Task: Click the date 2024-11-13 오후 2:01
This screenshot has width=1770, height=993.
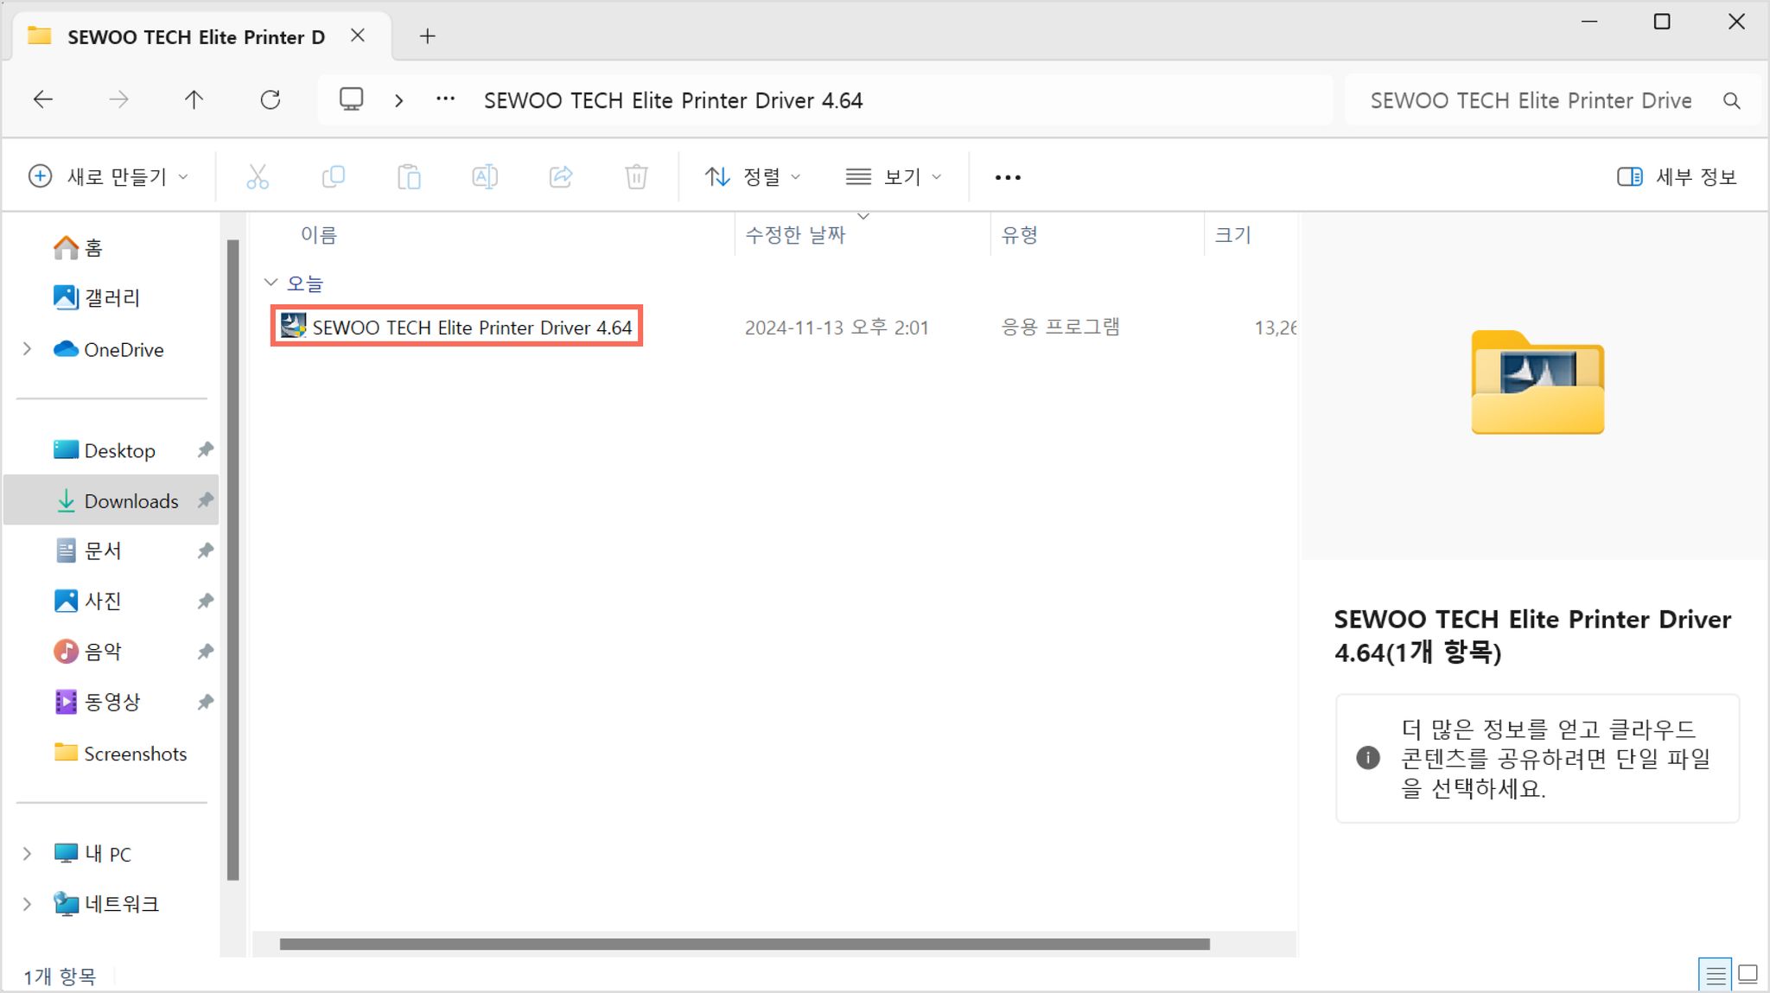Action: tap(836, 328)
